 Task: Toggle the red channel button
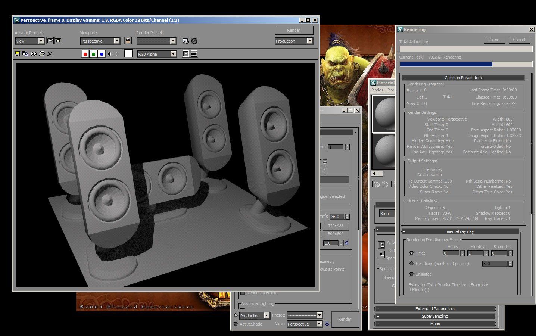(x=85, y=54)
